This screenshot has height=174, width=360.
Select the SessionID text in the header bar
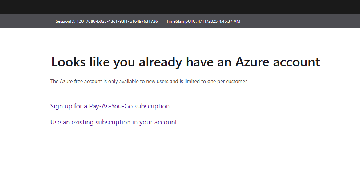tap(107, 21)
